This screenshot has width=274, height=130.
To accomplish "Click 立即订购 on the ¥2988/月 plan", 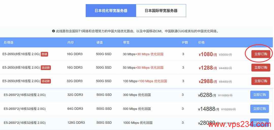I will (x=261, y=81).
